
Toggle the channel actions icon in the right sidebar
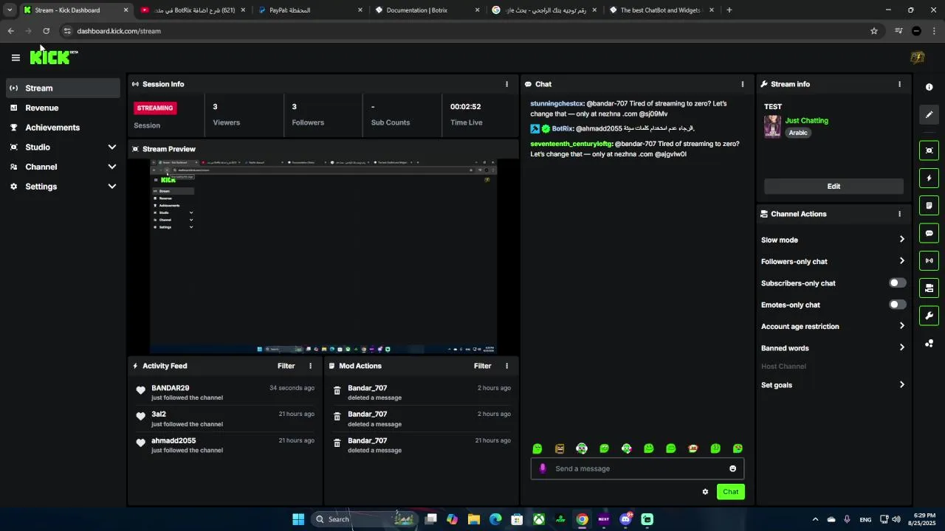pos(929,288)
